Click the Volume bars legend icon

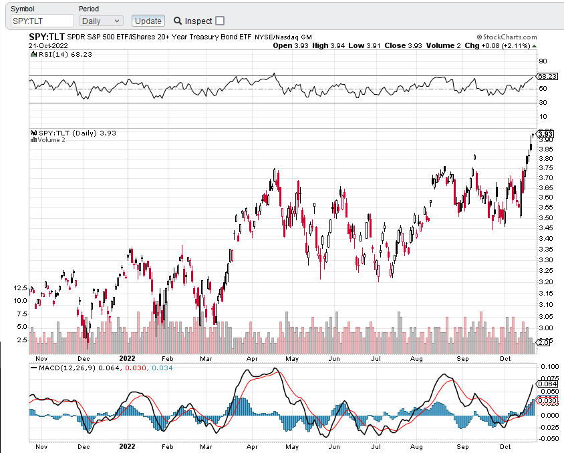click(x=34, y=139)
